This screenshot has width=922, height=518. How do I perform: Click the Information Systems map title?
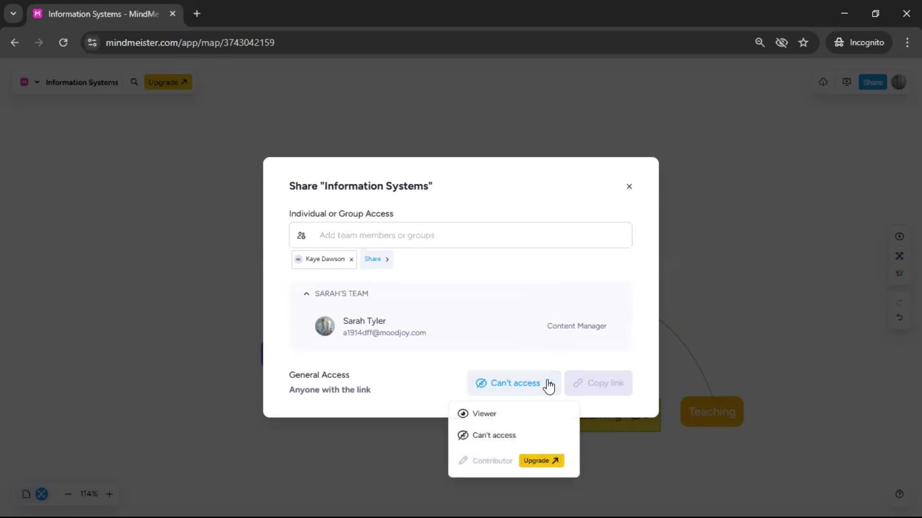pos(82,82)
